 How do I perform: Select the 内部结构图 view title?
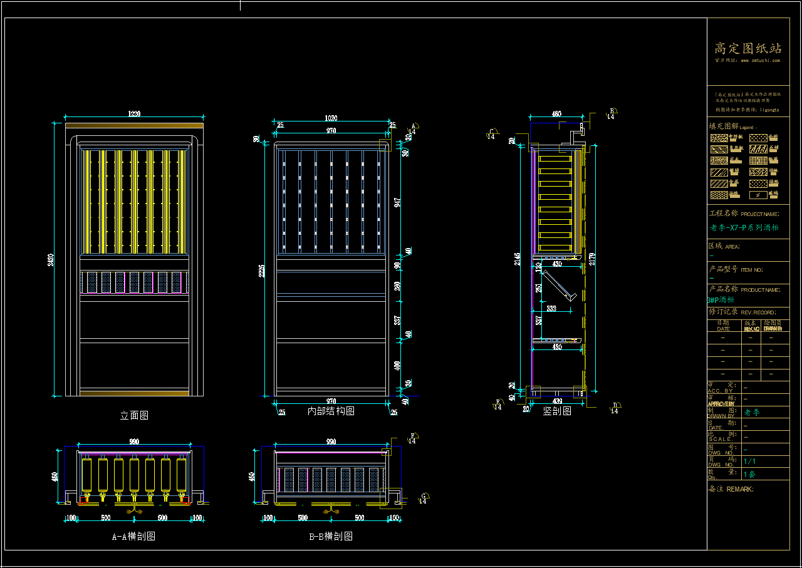click(x=331, y=411)
